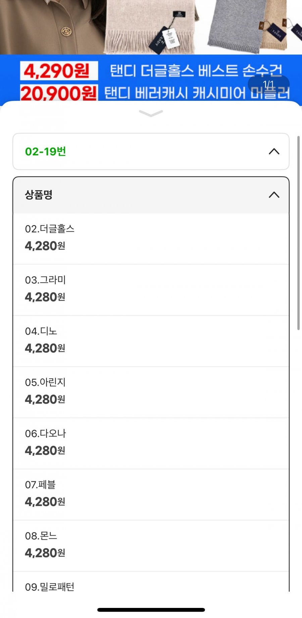
Task: Select option 02.더글홀스
Action: click(151, 238)
